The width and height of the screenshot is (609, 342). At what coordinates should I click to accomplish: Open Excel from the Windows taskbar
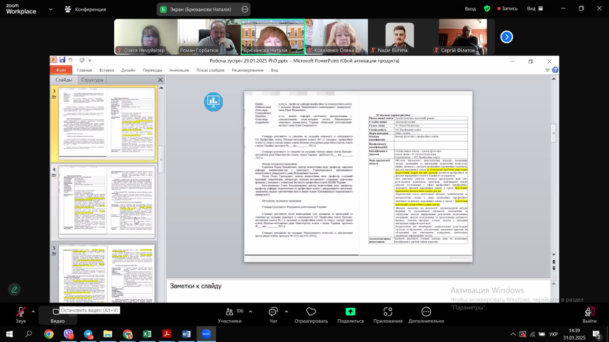(147, 334)
